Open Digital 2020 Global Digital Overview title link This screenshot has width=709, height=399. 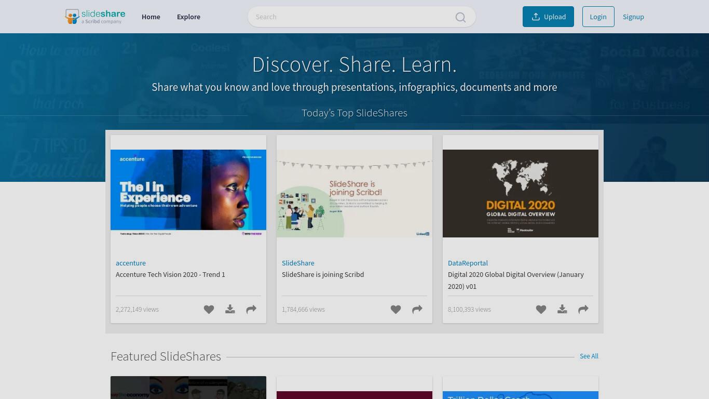point(516,280)
